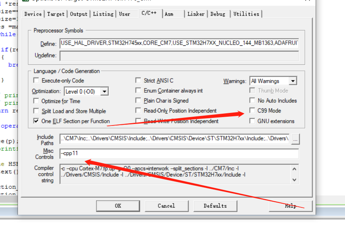This screenshot has width=345, height=230.
Task: Open the Debug tab
Action: (x=218, y=14)
